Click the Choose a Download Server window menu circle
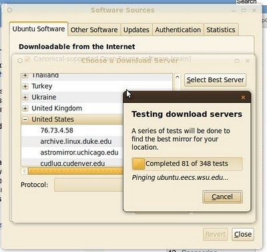The height and width of the screenshot is (252, 267). (20, 61)
